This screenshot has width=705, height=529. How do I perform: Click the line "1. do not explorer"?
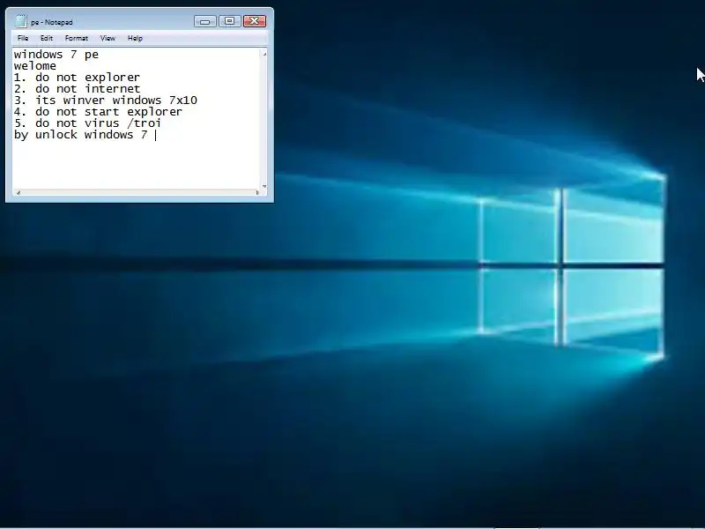77,78
